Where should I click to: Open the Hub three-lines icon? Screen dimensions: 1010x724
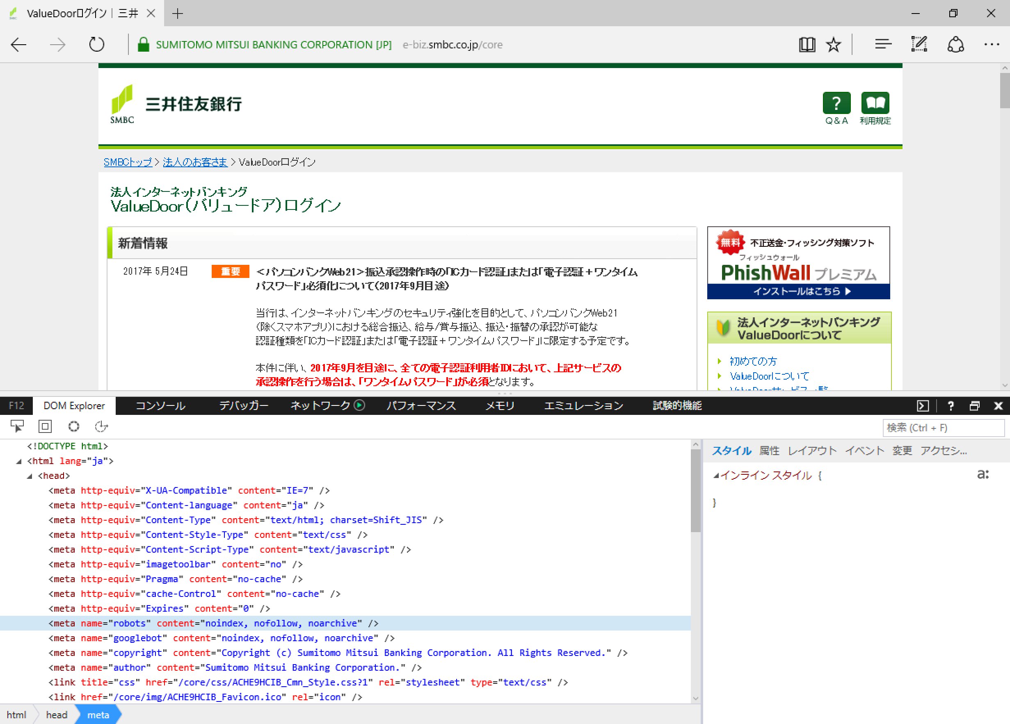click(x=883, y=44)
